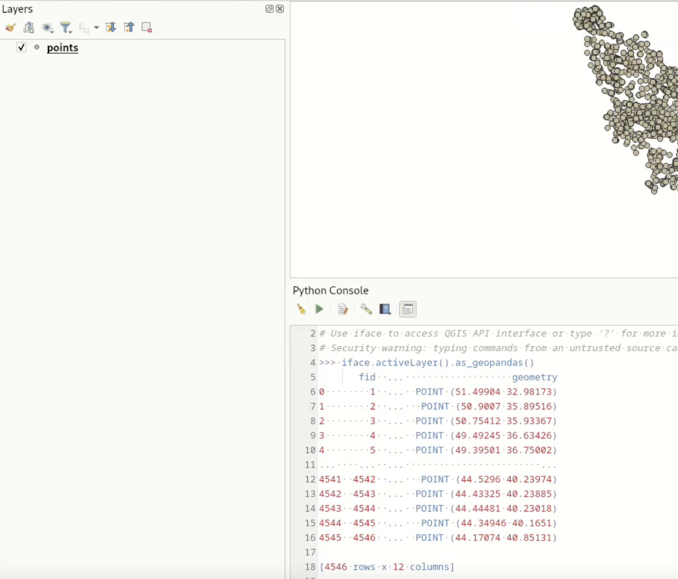Uncheck the points layer visibility checkbox
The width and height of the screenshot is (678, 579).
(21, 47)
